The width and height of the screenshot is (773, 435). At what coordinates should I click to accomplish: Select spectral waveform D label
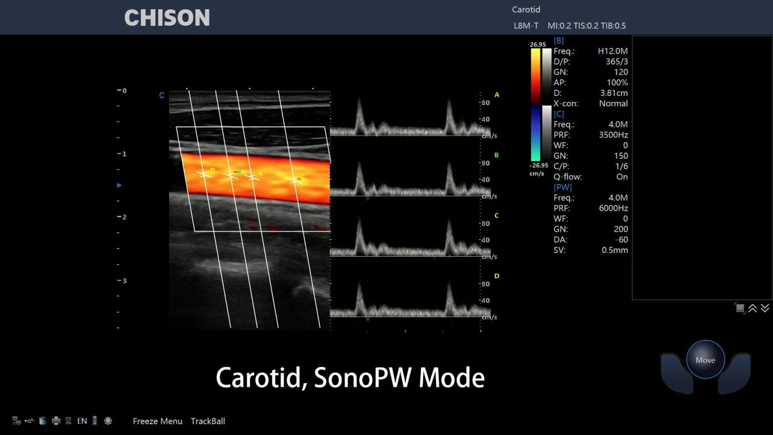[x=496, y=276]
